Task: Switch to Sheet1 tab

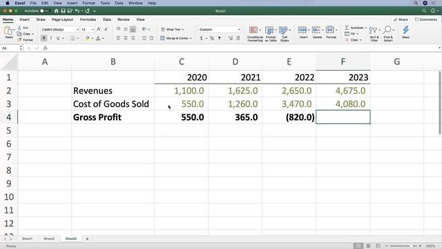Action: pos(27,239)
